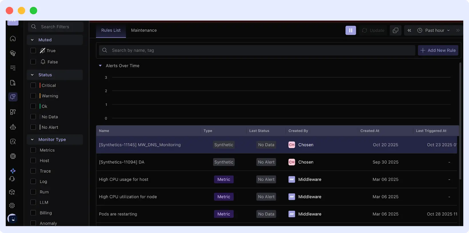This screenshot has height=233, width=469.
Task: Switch to the Maintenance tab
Action: tap(144, 30)
